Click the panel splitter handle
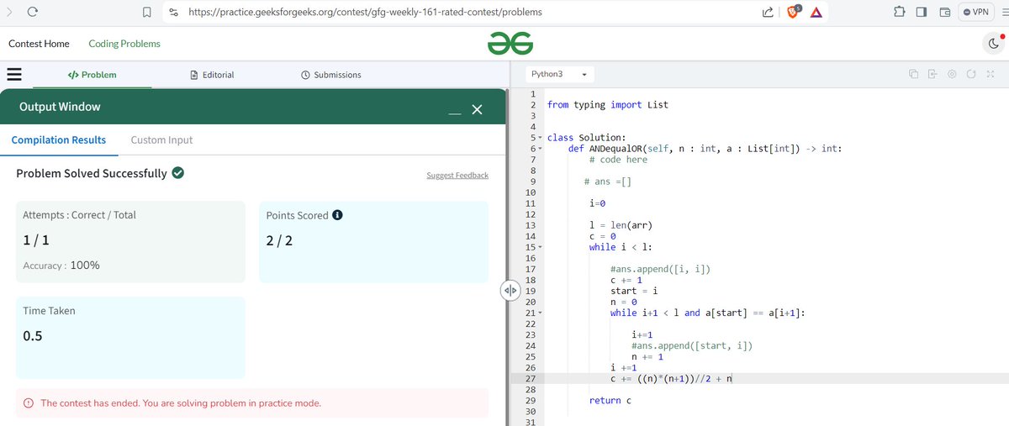 coord(511,290)
